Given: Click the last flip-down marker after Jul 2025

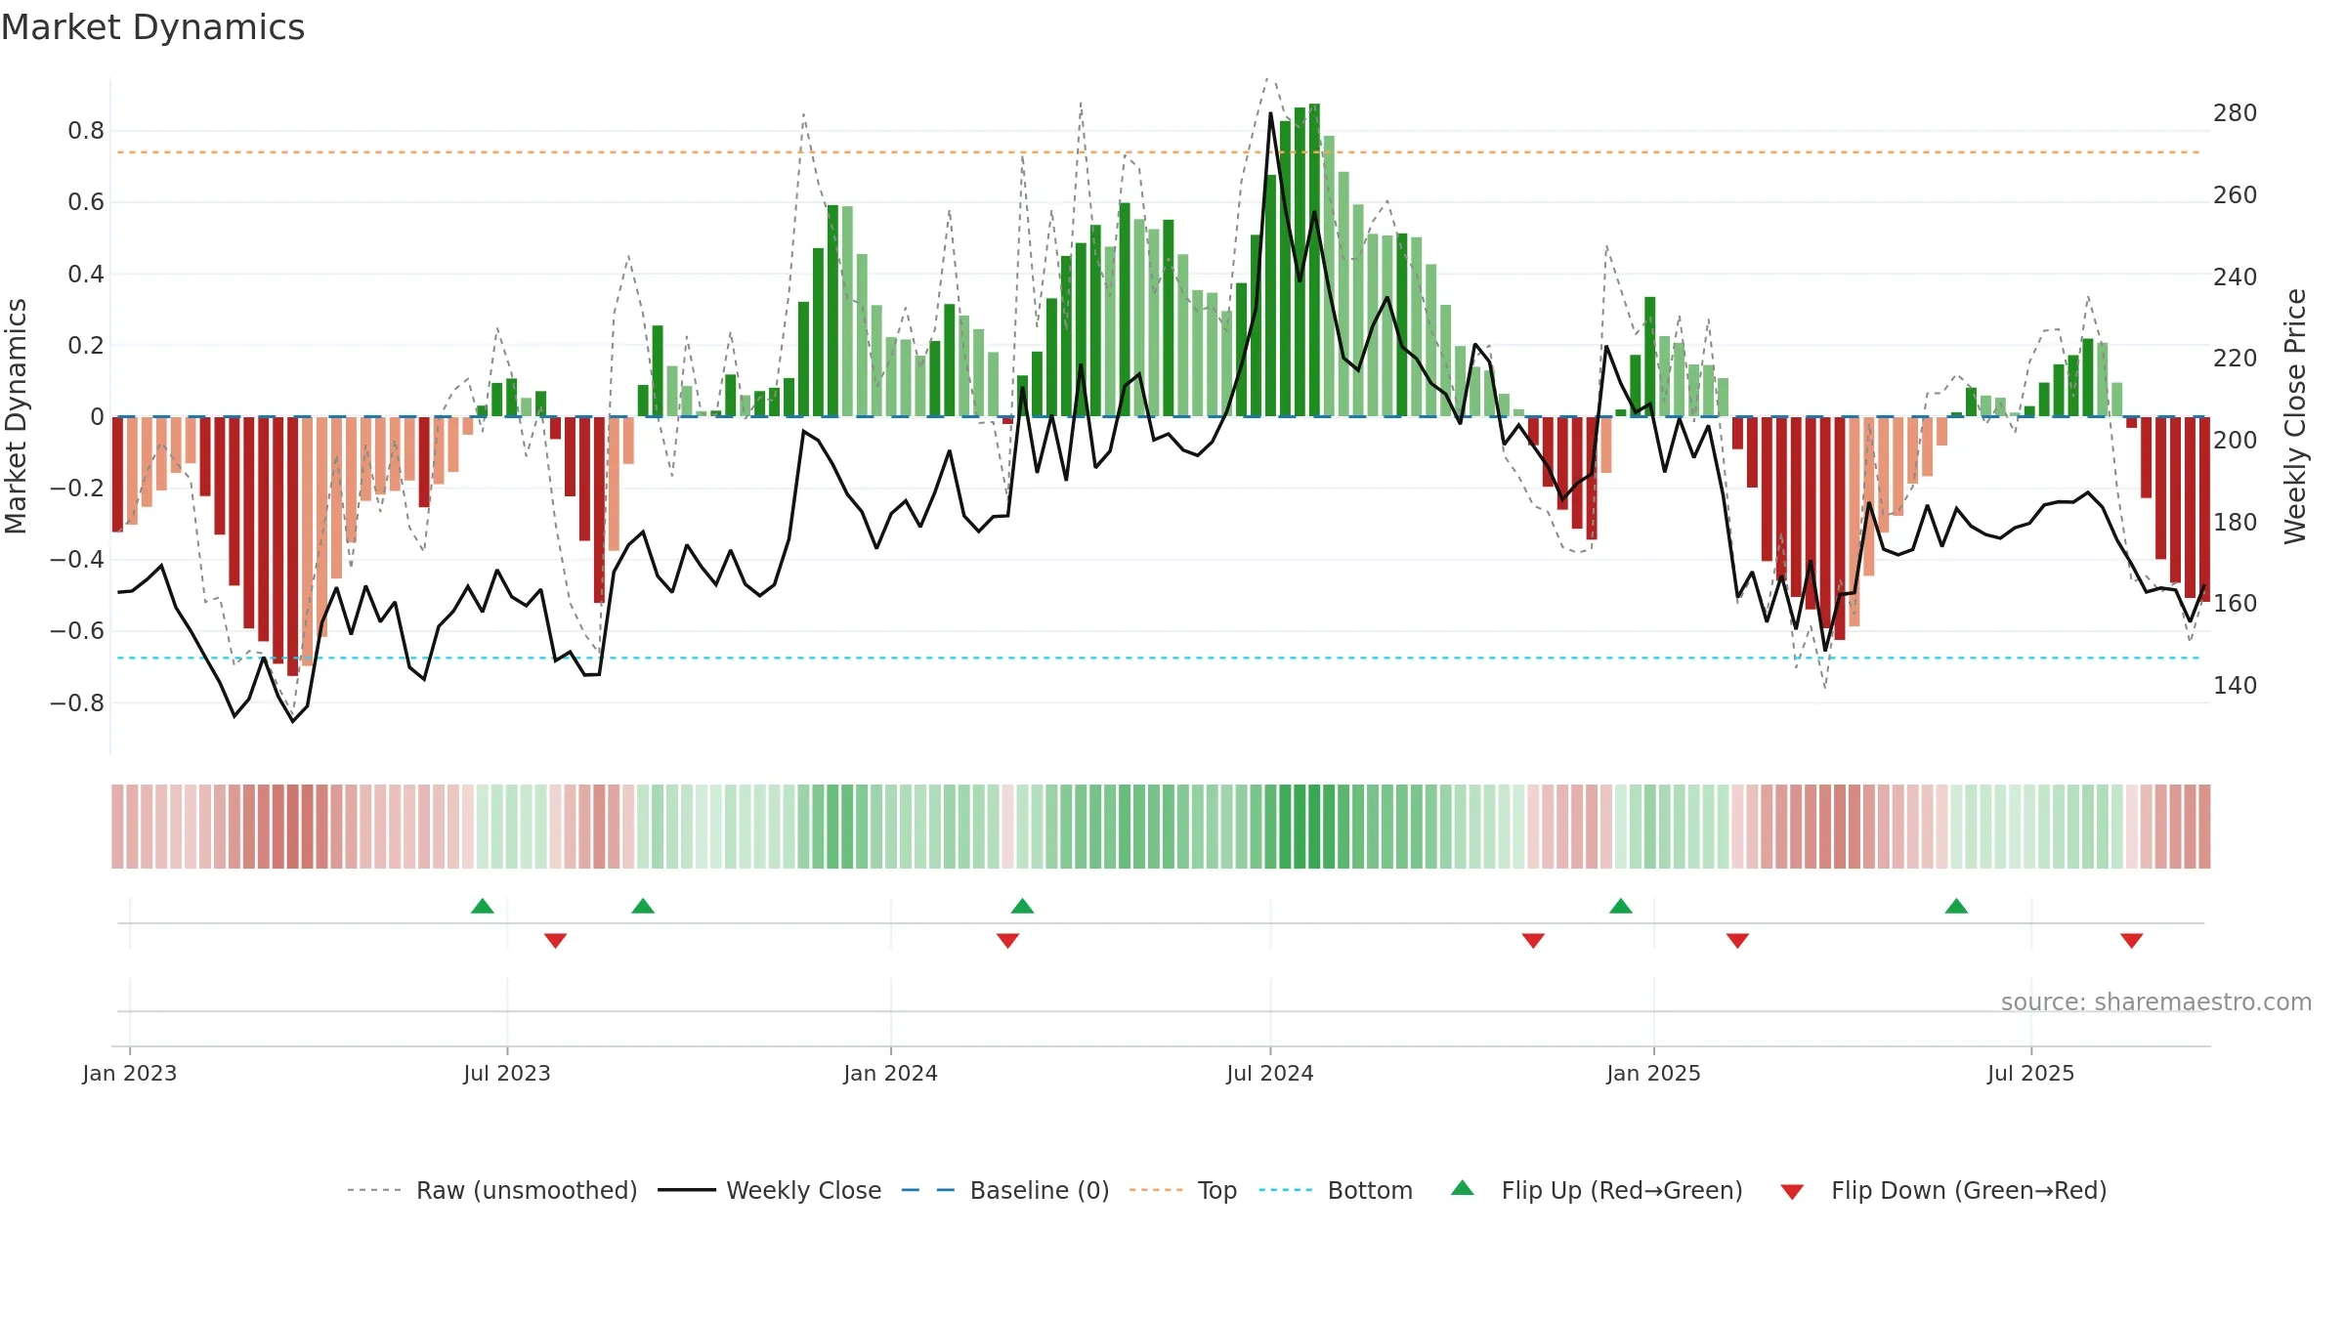Looking at the screenshot, I should [2132, 941].
